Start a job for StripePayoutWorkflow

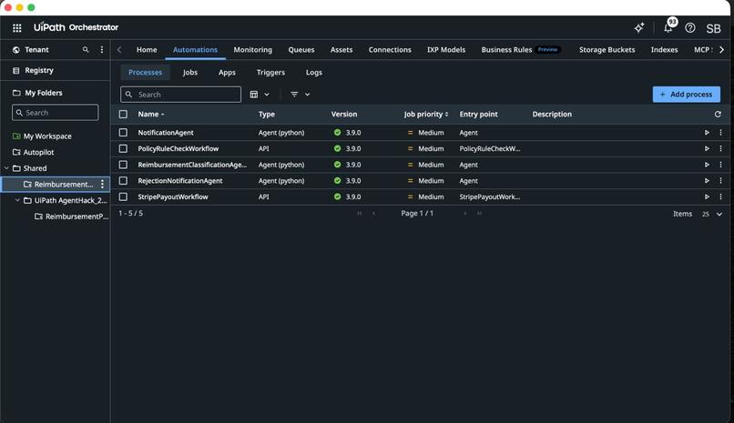coord(707,196)
